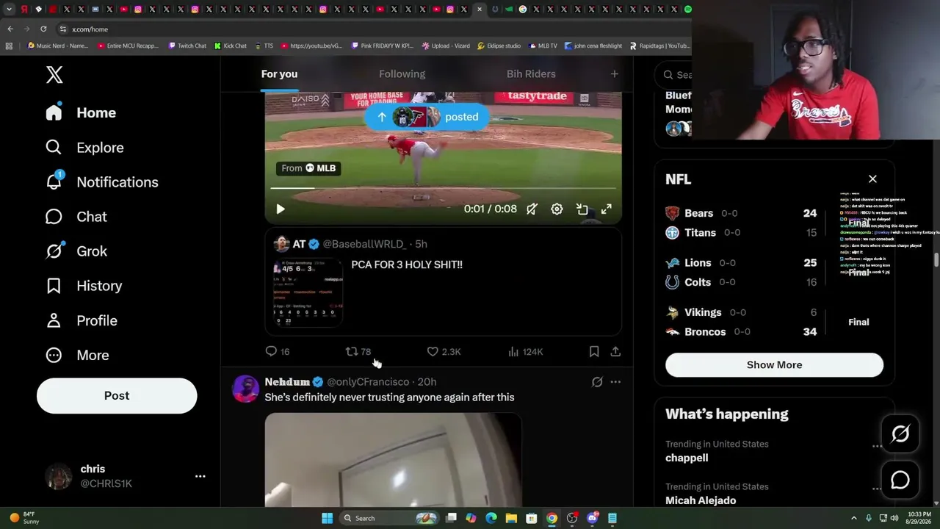Open more options on Nehdum's post
Viewport: 940px width, 529px height.
pyautogui.click(x=615, y=382)
